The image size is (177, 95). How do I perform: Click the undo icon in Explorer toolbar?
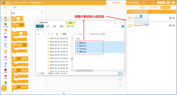pos(38,30)
